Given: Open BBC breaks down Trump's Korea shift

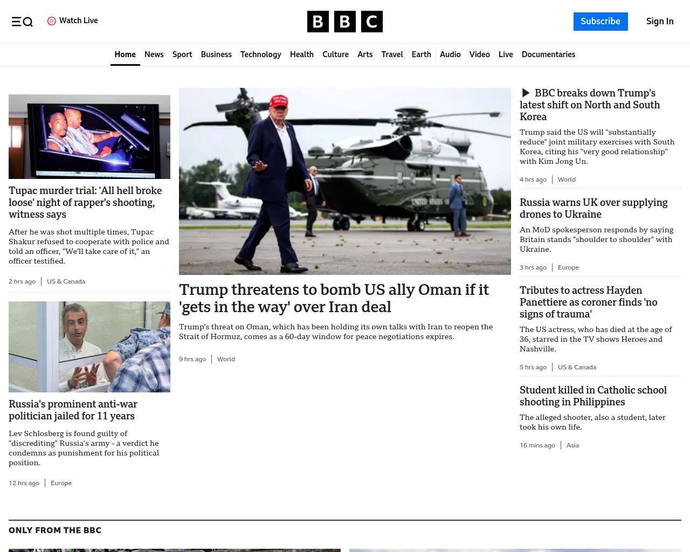Looking at the screenshot, I should point(590,105).
